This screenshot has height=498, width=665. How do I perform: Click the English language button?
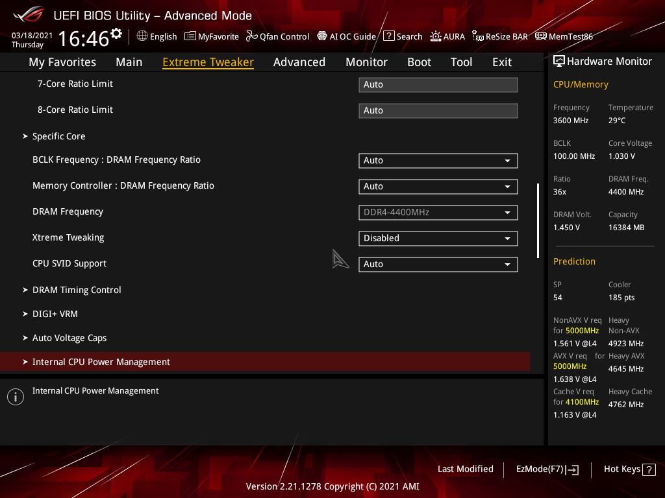(157, 36)
